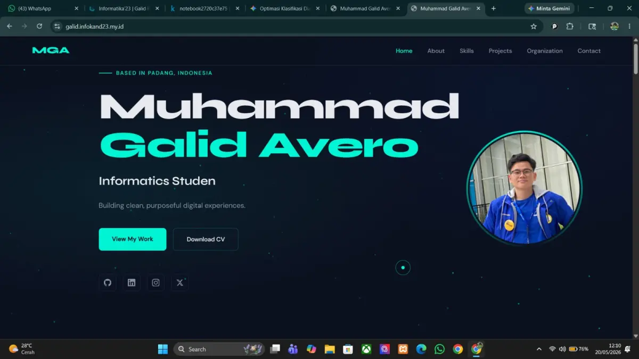Go to the About section in the nav
This screenshot has height=359, width=639.
pos(436,51)
